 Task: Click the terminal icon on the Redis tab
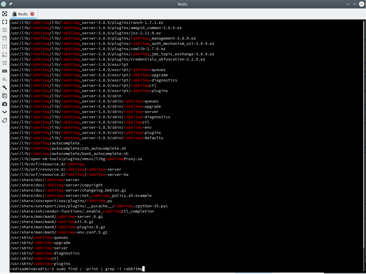[15, 14]
